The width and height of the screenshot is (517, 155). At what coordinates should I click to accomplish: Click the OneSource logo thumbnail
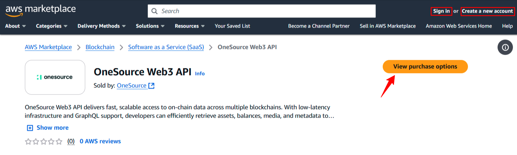click(x=55, y=77)
